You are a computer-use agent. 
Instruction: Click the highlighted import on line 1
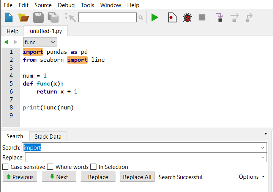tap(33, 52)
